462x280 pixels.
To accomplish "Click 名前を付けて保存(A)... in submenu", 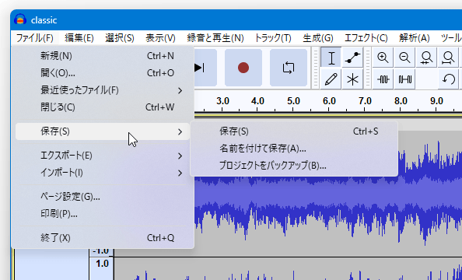I will click(x=294, y=149).
